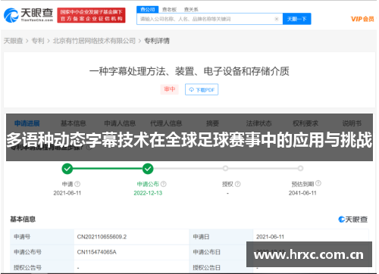The height and width of the screenshot is (274, 379).
Task: Switch to the 摘要 tab
Action: click(212, 123)
